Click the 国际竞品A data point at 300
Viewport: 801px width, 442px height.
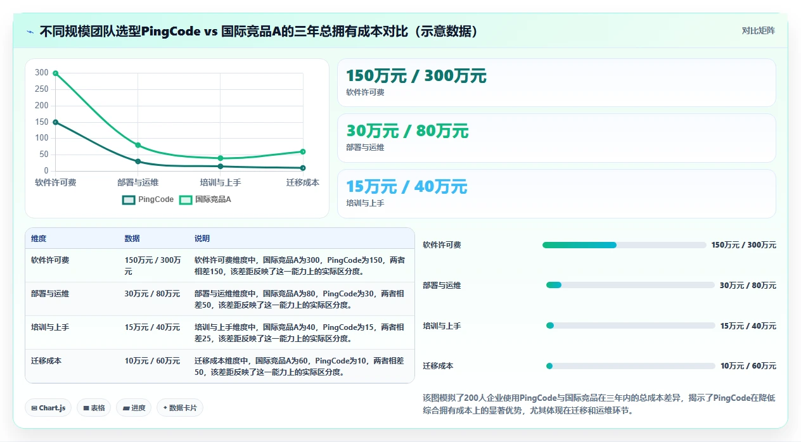[x=56, y=73]
